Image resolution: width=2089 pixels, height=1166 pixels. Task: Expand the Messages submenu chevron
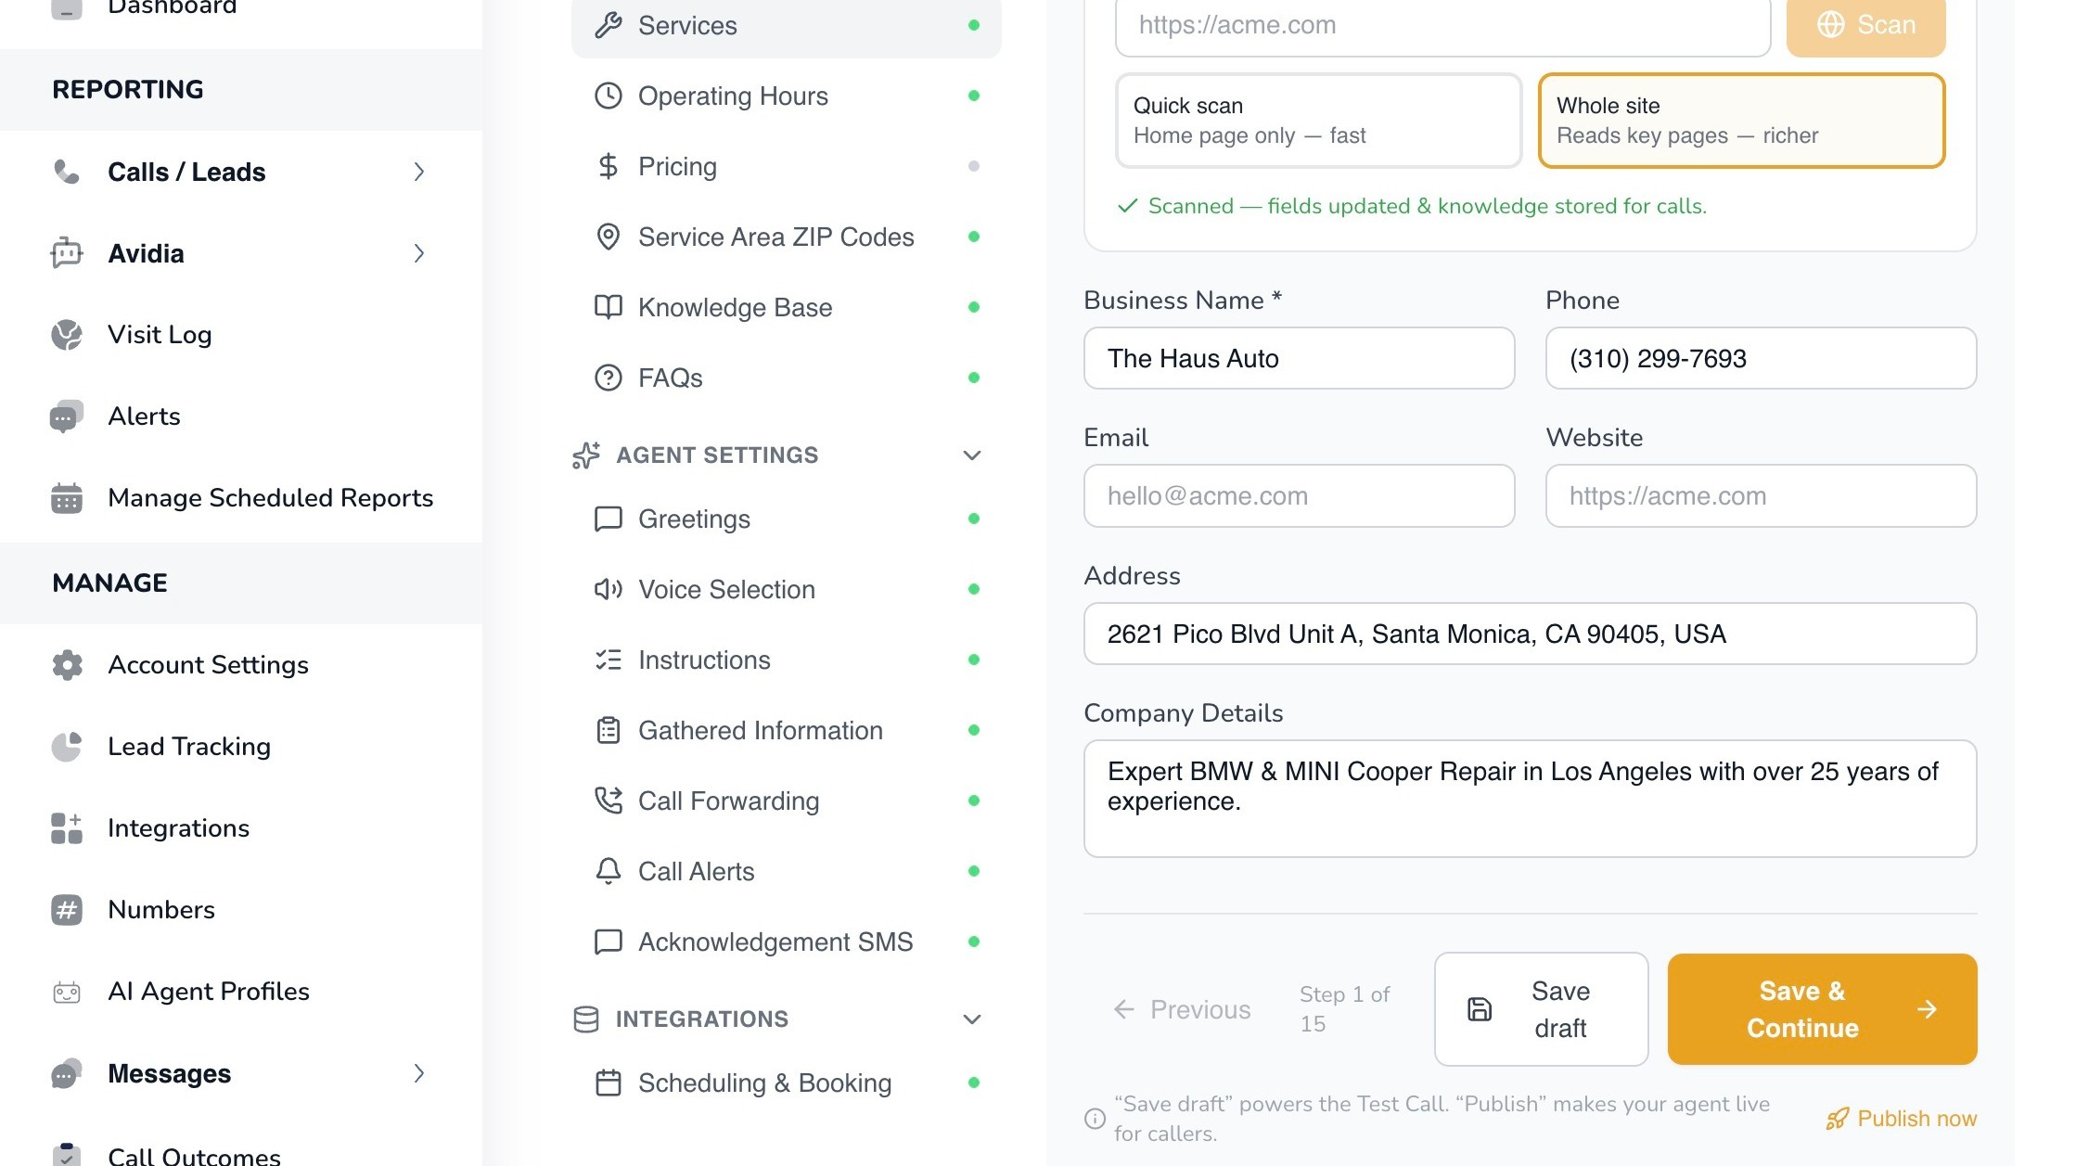point(419,1073)
